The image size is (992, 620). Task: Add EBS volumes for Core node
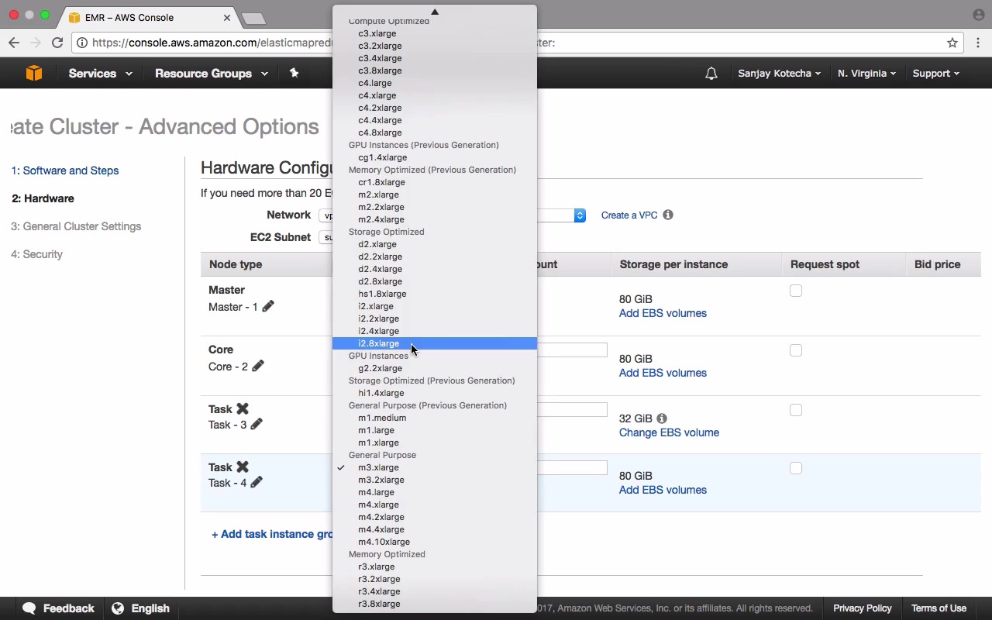(663, 373)
